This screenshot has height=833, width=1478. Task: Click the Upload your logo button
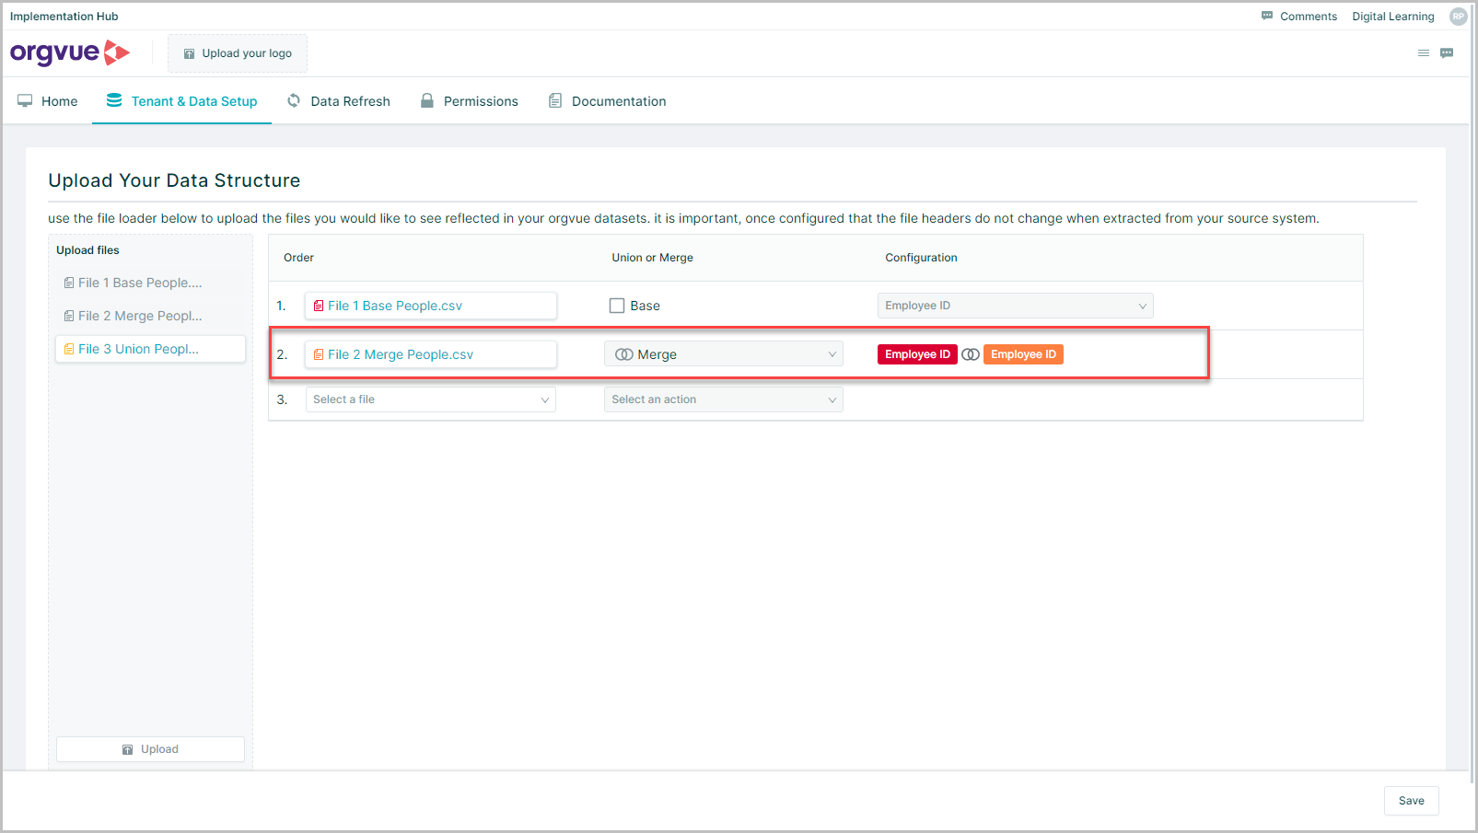[238, 53]
